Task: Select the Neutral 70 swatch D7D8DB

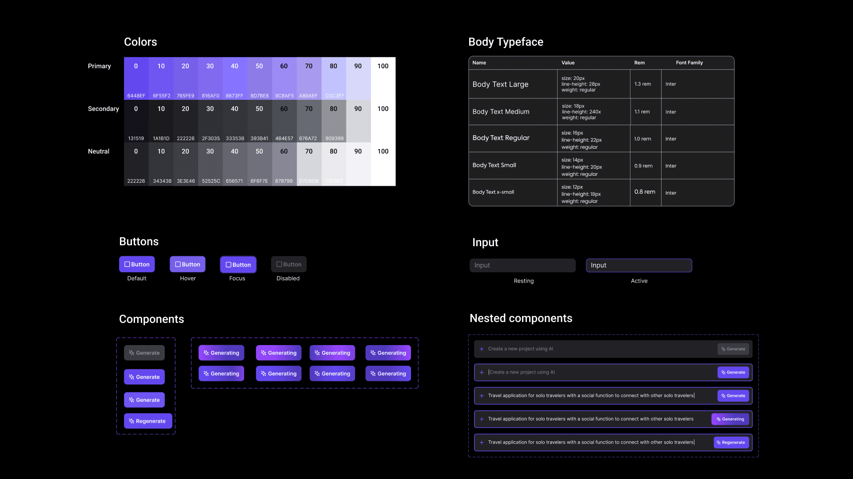Action: (x=309, y=164)
